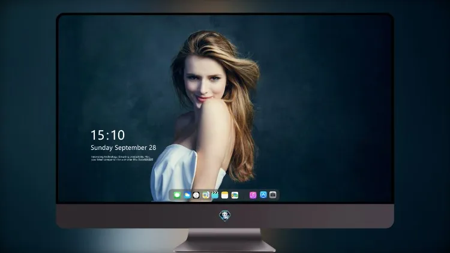The image size is (450, 253).
Task: Open the yellow Notes app in dock
Action: point(225,195)
